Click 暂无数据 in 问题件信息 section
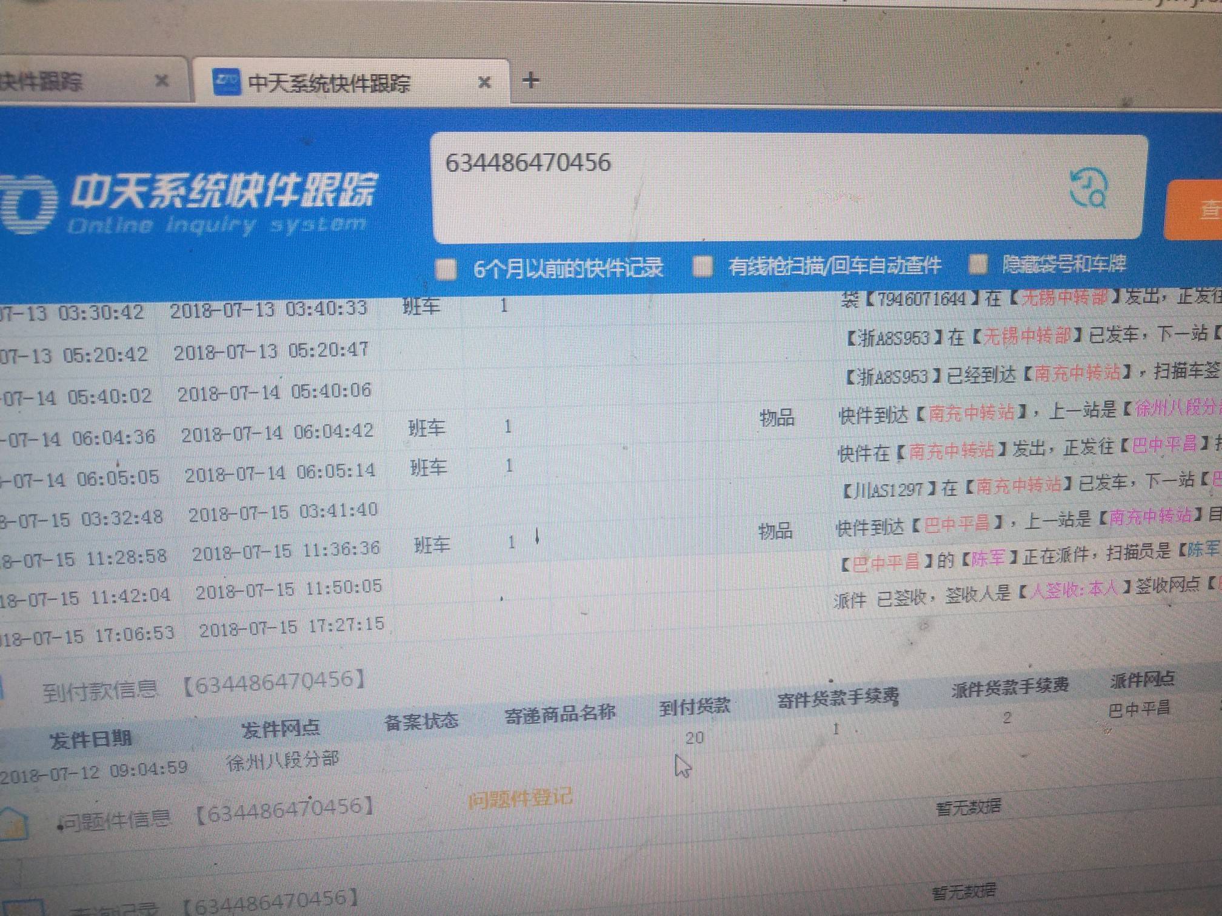 pos(969,808)
